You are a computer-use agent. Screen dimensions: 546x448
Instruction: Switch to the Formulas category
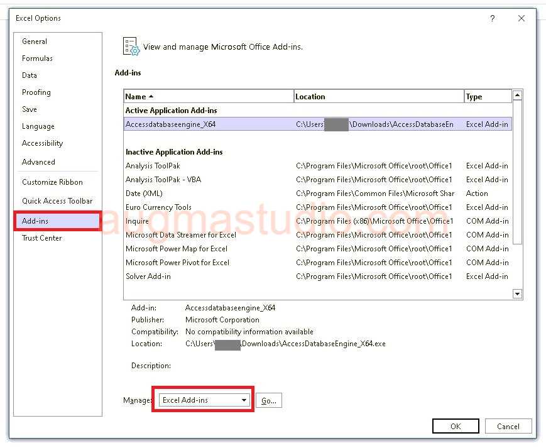(x=37, y=58)
